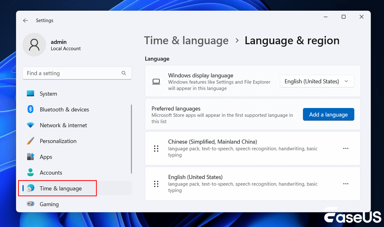The image size is (384, 227).
Task: Go back with the Settings back arrow
Action: [x=25, y=21]
